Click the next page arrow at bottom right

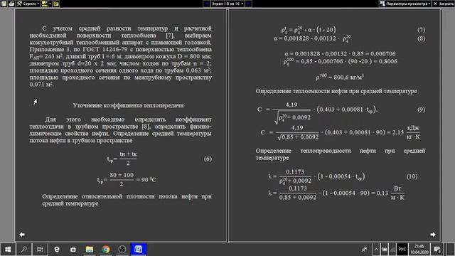[x=433, y=234]
